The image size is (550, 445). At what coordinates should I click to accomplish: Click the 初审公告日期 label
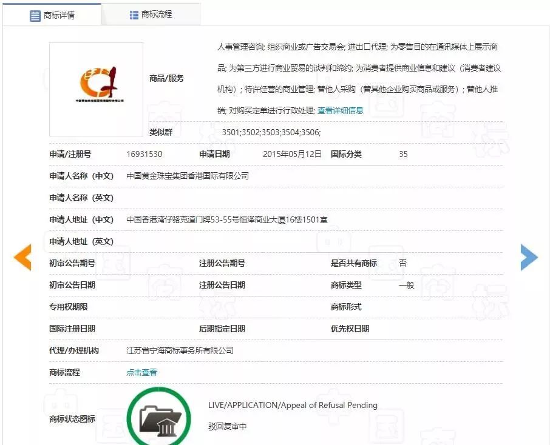click(x=72, y=285)
